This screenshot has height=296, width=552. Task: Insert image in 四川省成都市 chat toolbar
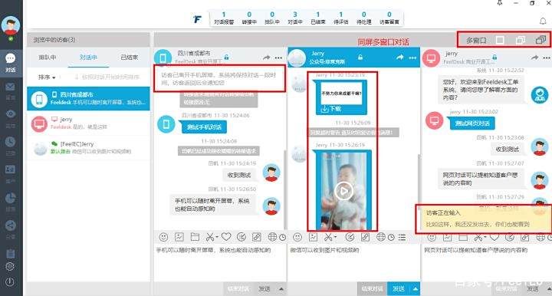pos(179,237)
